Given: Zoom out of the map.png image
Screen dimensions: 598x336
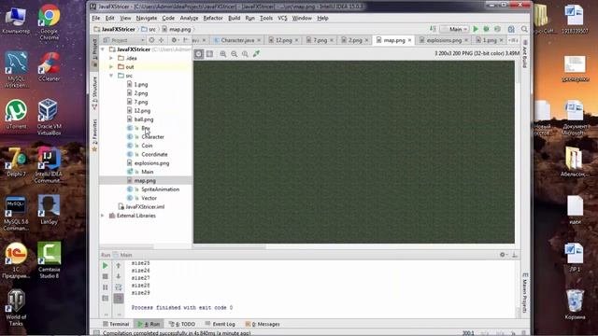Looking at the screenshot, I should [234, 54].
